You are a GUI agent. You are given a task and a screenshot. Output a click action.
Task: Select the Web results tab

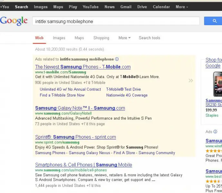(39, 38)
